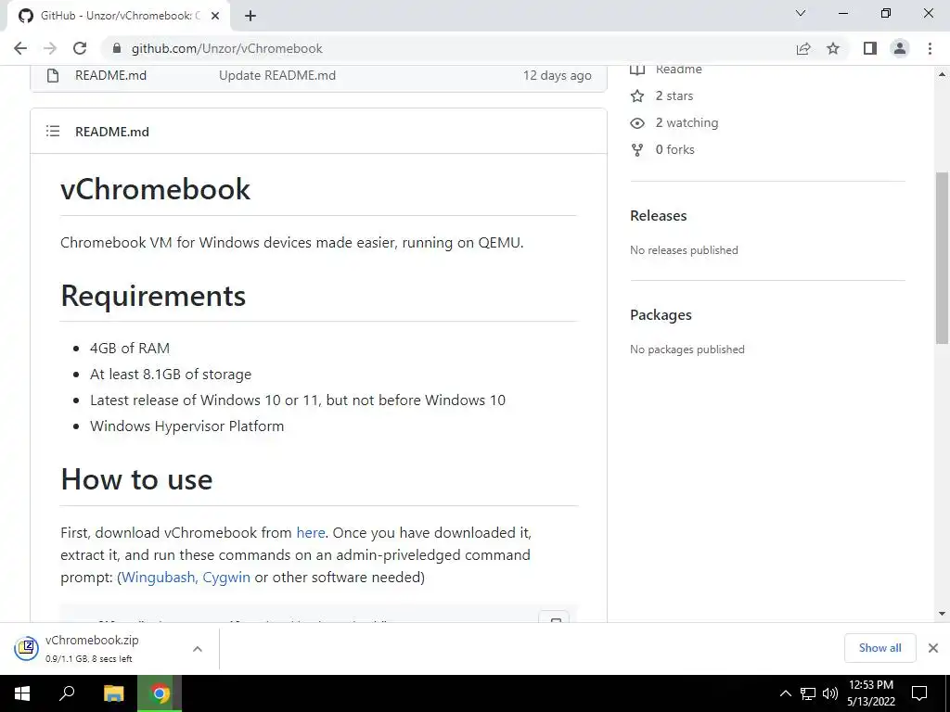View the 0 forks link
950x712 pixels.
click(x=675, y=149)
